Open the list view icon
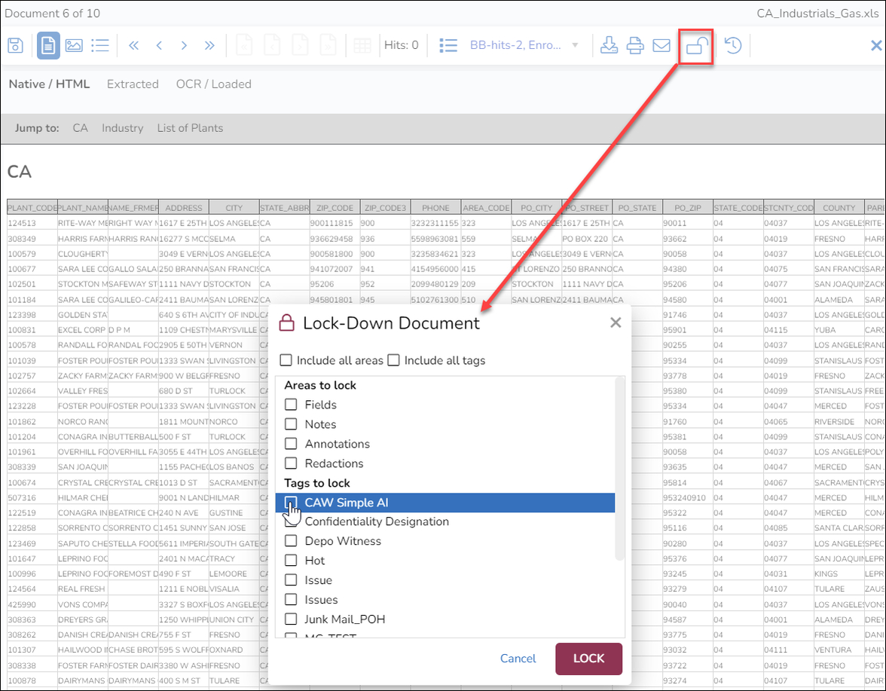The image size is (886, 691). (99, 46)
